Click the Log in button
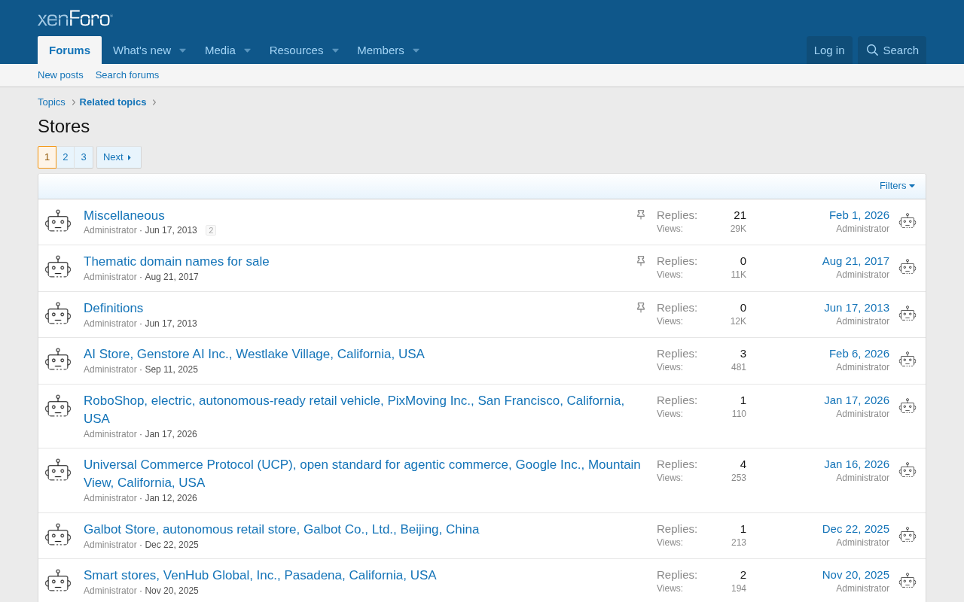 [828, 50]
